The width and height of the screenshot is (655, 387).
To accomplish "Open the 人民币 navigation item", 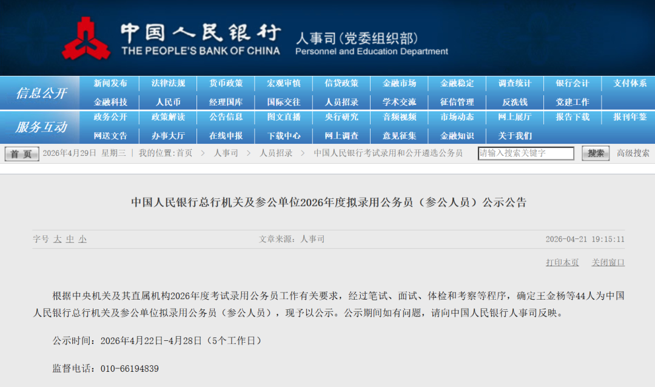I will coord(168,102).
